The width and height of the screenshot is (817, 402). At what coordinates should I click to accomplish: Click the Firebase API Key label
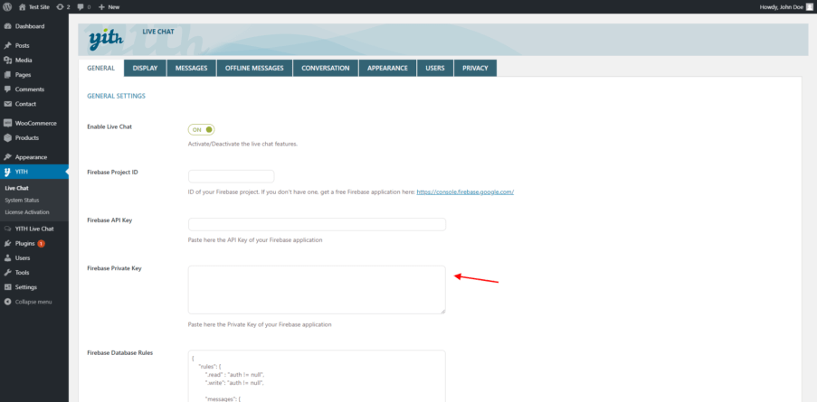(109, 220)
